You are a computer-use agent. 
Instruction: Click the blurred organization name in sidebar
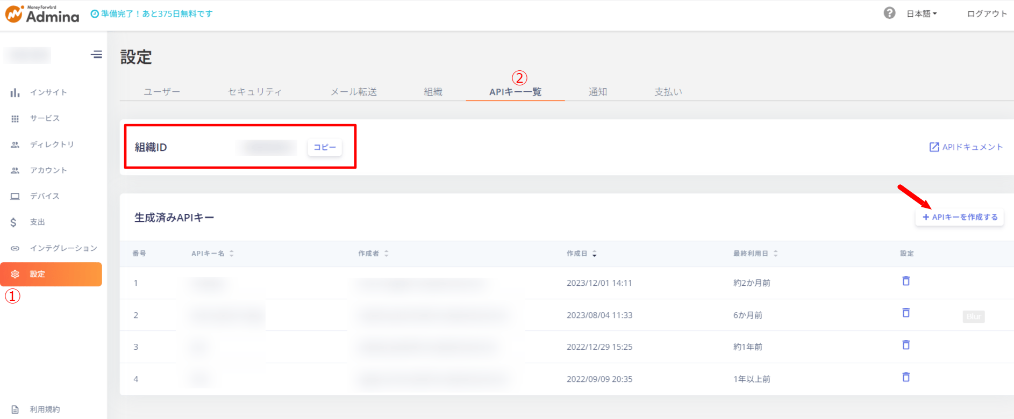point(28,55)
